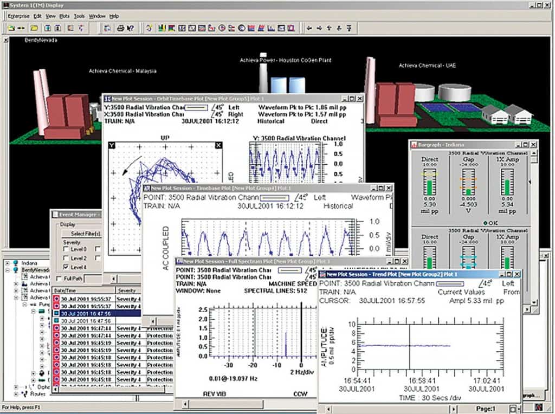Image resolution: width=555 pixels, height=414 pixels.
Task: Click the context help pointer icon
Action: pyautogui.click(x=131, y=28)
